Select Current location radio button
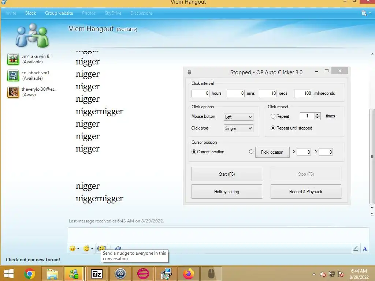The height and width of the screenshot is (281, 375). click(x=194, y=152)
